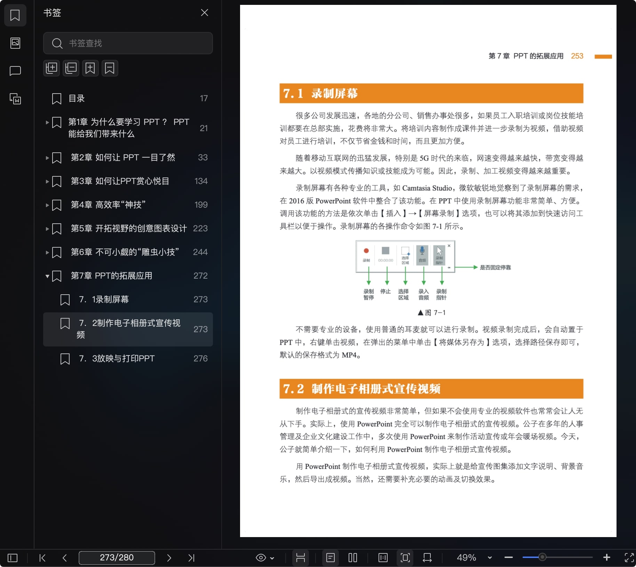Click the bookmark icon beside 7. 3放映与打印PPT
The image size is (636, 567).
click(65, 359)
